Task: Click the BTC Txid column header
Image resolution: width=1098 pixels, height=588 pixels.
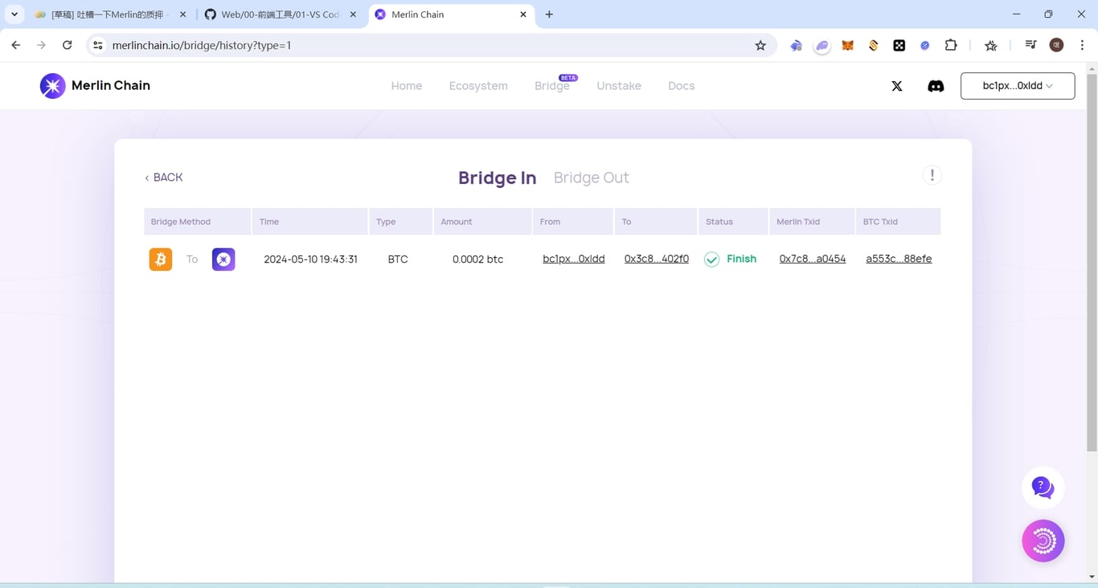Action: coord(898,222)
